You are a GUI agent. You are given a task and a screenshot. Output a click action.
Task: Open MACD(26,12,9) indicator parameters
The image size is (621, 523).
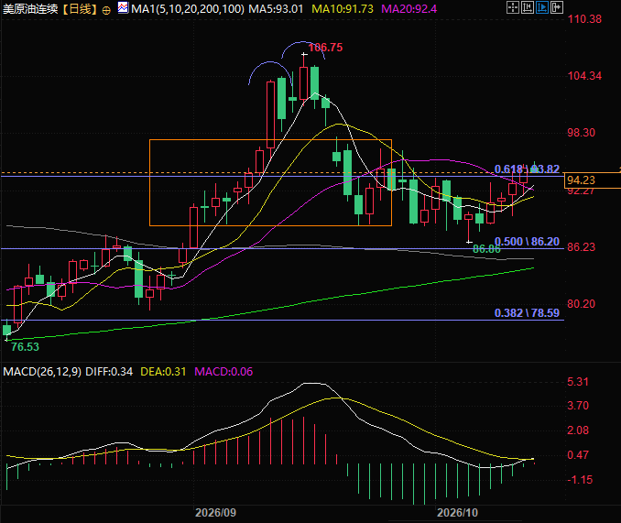click(x=42, y=371)
